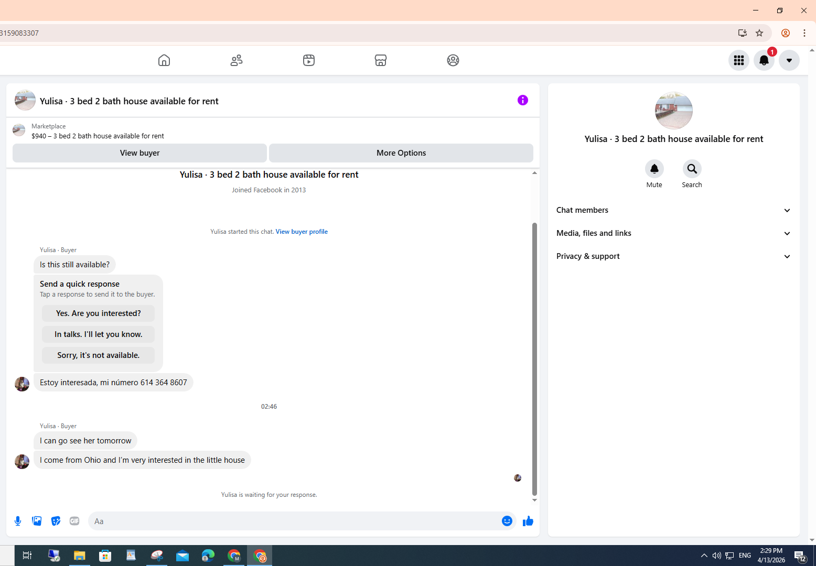Click the small seen-by avatar indicator
Viewport: 816px width, 566px height.
518,478
